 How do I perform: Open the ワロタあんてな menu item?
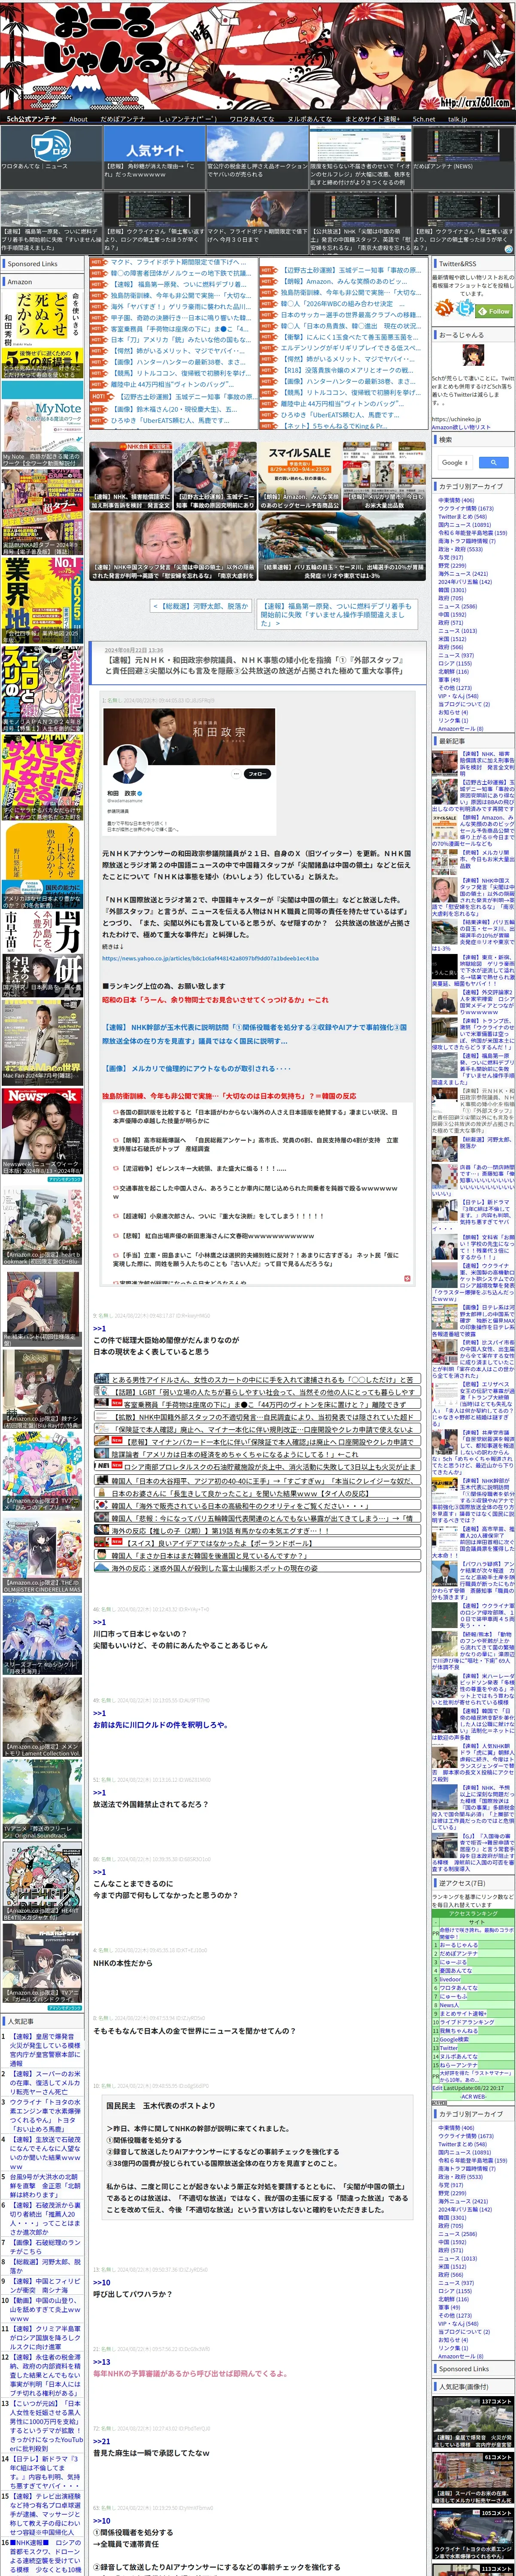[x=252, y=119]
